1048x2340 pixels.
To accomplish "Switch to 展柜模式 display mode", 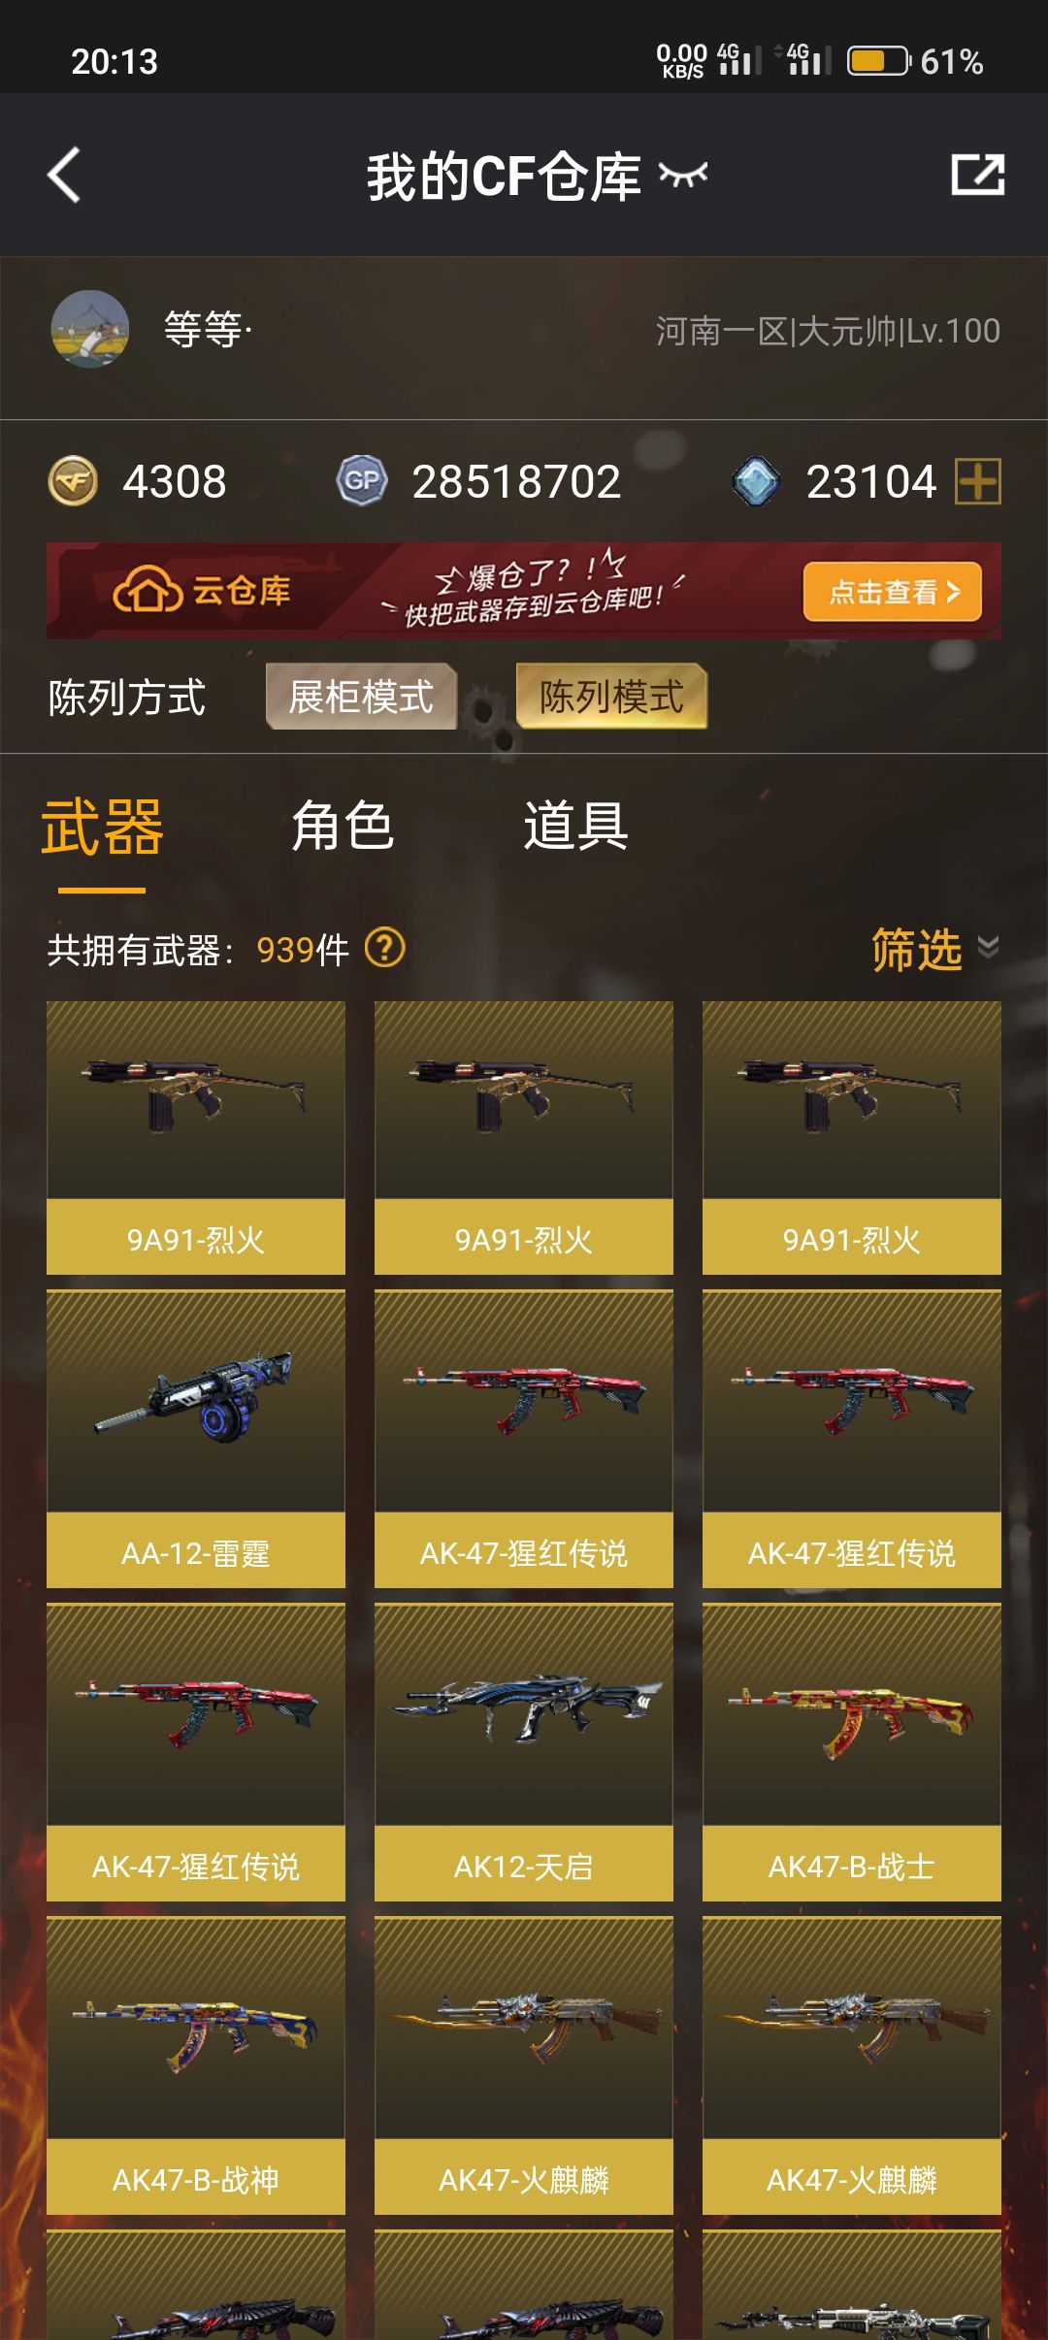I will coord(361,697).
